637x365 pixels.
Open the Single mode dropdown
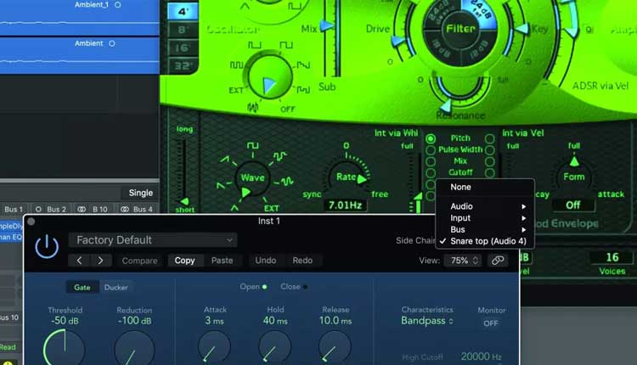click(140, 193)
